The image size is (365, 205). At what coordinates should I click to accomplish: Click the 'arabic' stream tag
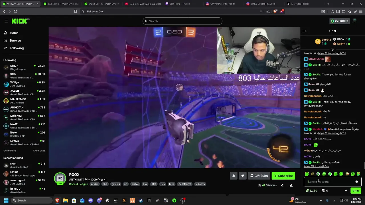[x=135, y=184]
